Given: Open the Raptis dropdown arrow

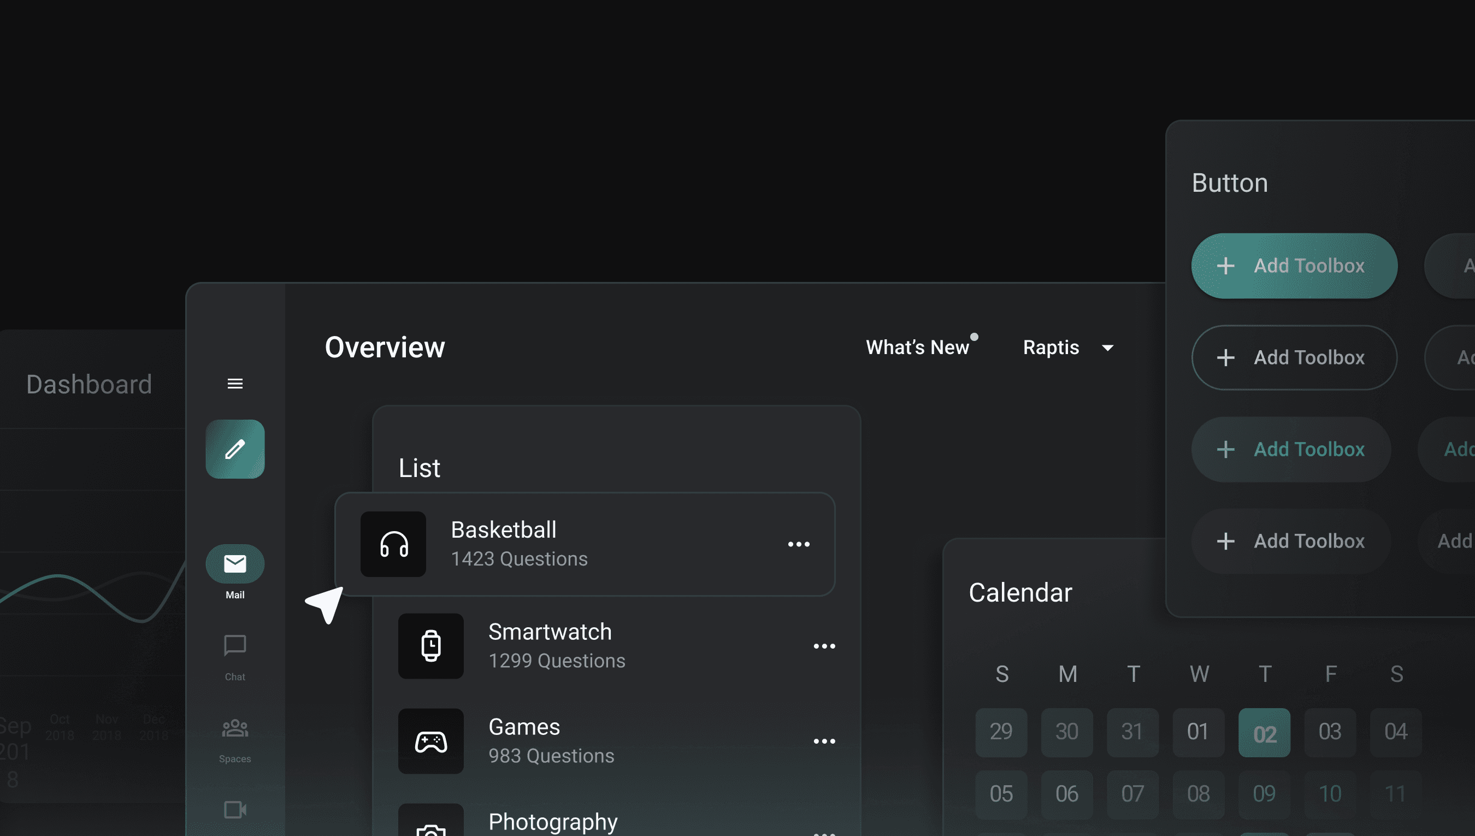Looking at the screenshot, I should coord(1108,348).
